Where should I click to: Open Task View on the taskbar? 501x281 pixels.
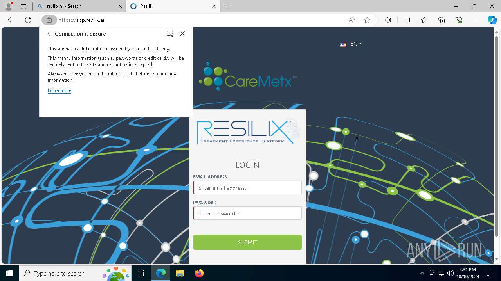tap(141, 273)
